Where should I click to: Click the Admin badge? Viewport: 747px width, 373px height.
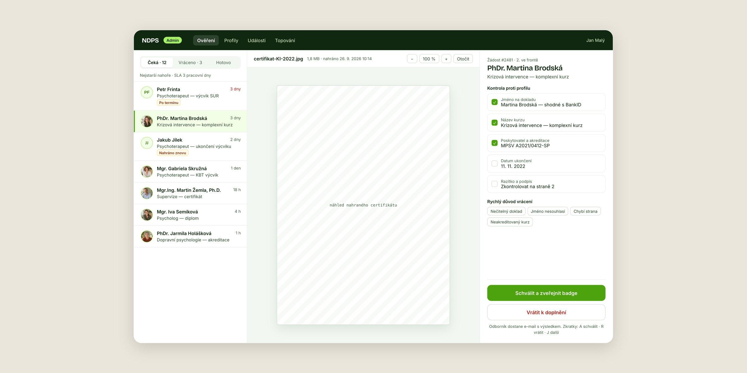172,40
